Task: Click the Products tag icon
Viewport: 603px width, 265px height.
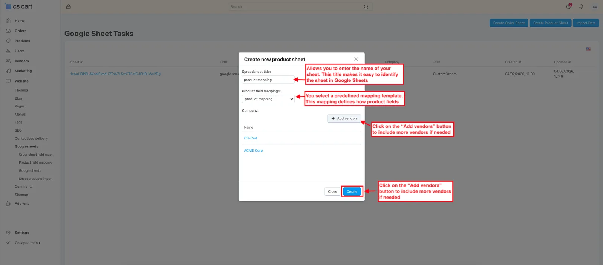Action: [8, 41]
